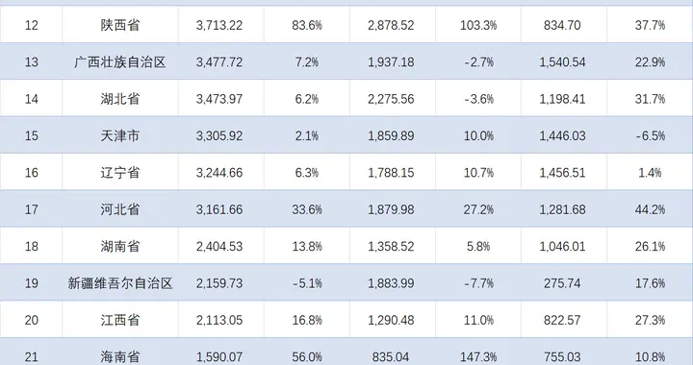Select the 2,275.56 cell for 湖北省
This screenshot has width=693, height=365.
pos(391,99)
